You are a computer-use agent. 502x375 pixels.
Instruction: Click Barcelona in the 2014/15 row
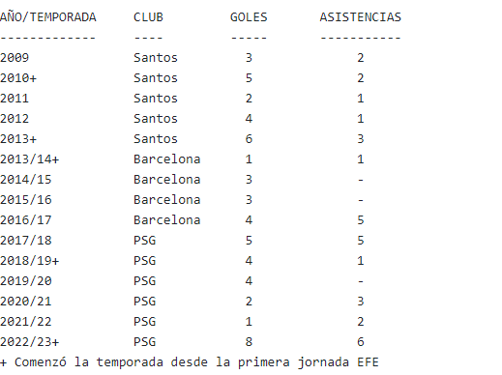[x=167, y=180]
